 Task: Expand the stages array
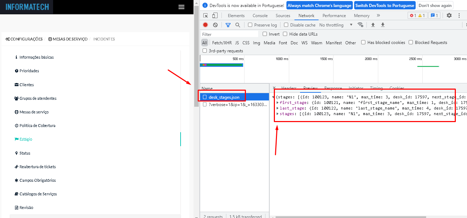pyautogui.click(x=278, y=114)
